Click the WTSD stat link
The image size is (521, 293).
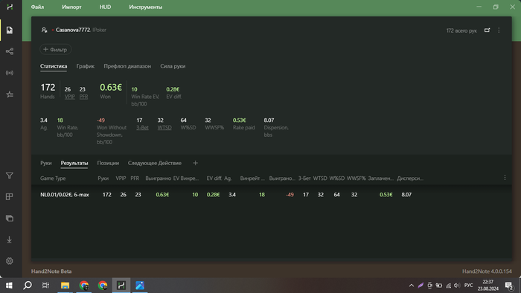(x=164, y=127)
